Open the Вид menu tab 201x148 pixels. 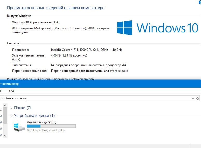coord(11,91)
